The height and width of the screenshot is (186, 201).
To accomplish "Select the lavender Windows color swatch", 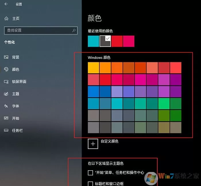I will (x=117, y=92).
